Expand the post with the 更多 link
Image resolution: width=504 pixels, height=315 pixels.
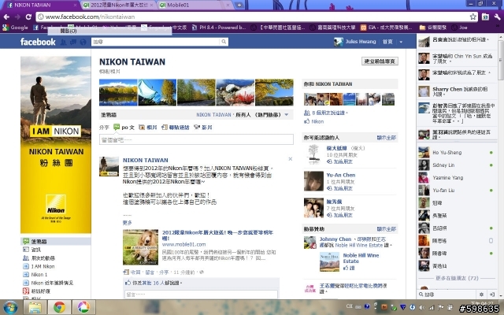tap(127, 222)
